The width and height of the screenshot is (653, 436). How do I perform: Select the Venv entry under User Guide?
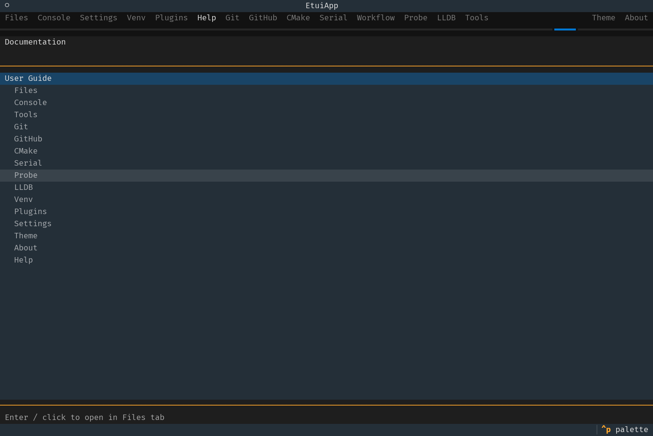pyautogui.click(x=326, y=200)
